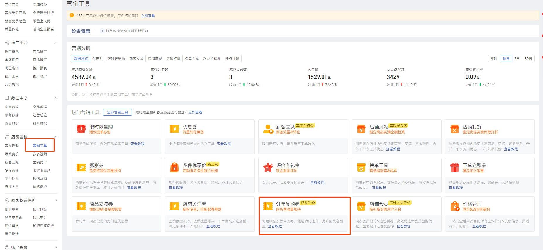
Task: Switch data range to 实时
Action: click(494, 59)
